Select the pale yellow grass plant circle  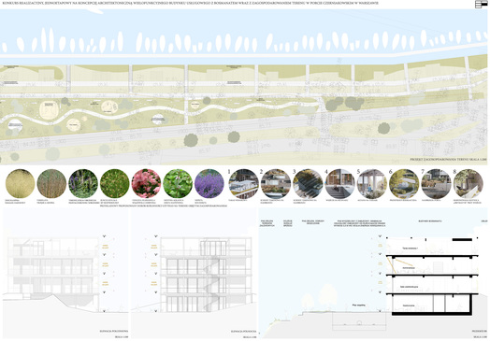point(20,184)
